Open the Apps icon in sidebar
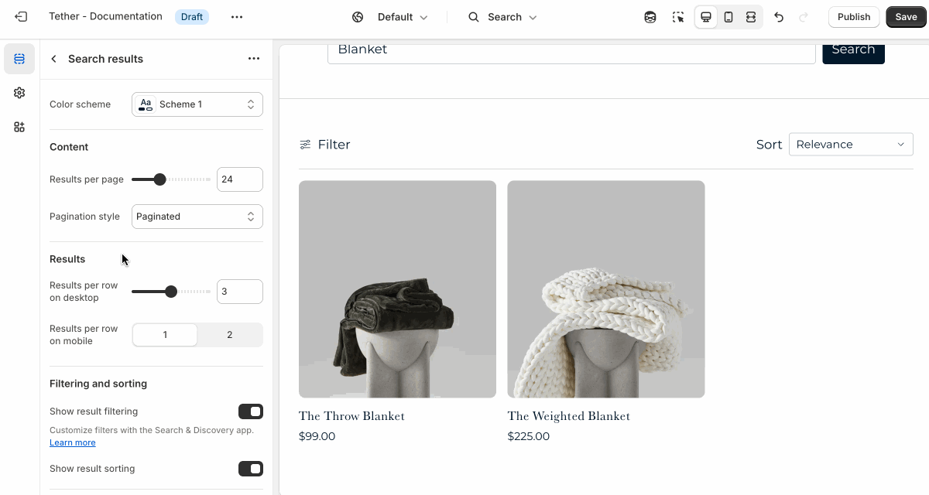This screenshot has width=929, height=495. tap(19, 127)
